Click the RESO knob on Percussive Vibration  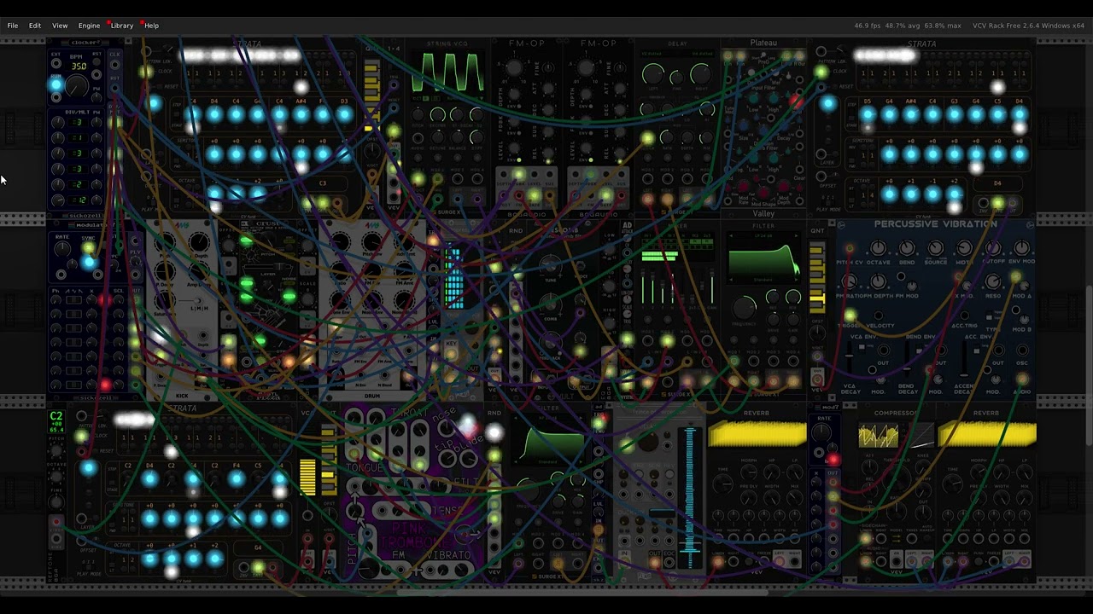pyautogui.click(x=993, y=282)
